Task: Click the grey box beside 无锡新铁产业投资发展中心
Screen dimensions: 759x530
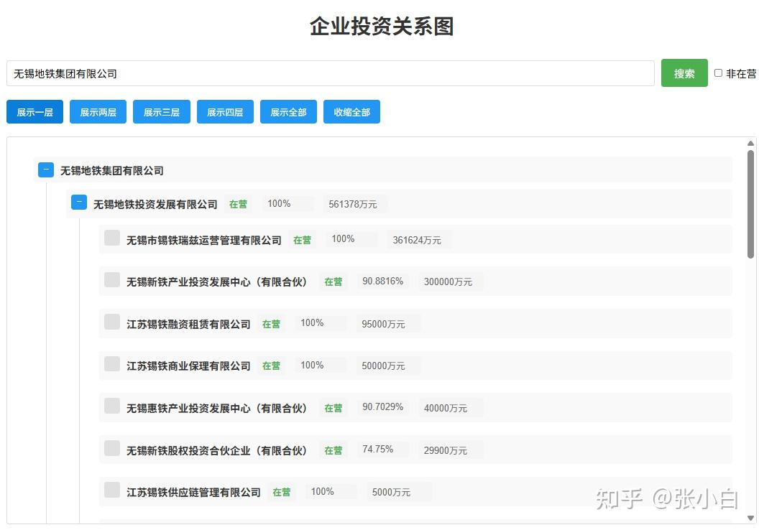Action: 112,280
